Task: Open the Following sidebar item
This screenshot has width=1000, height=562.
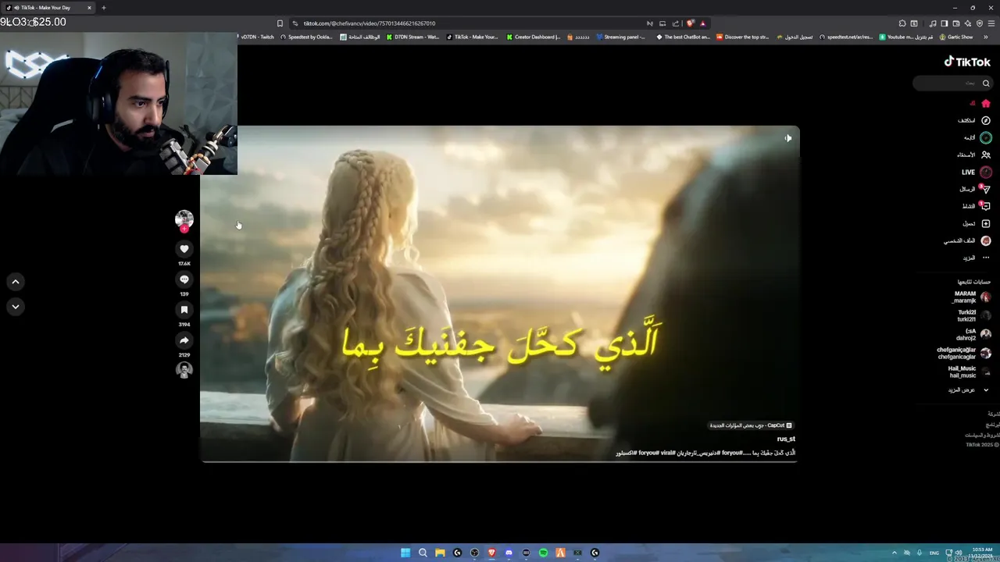Action: point(976,137)
